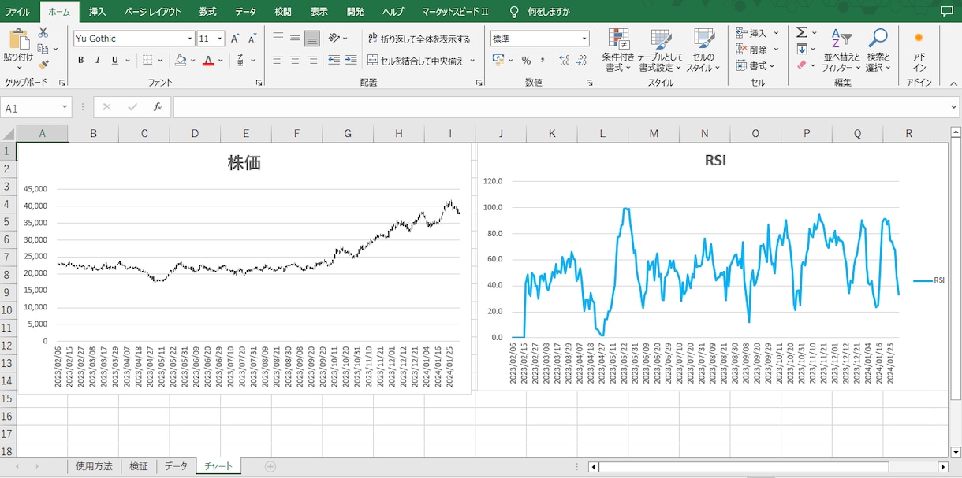Click the Paste (貼り付け) clipboard icon
The height and width of the screenshot is (478, 962).
pyautogui.click(x=19, y=39)
